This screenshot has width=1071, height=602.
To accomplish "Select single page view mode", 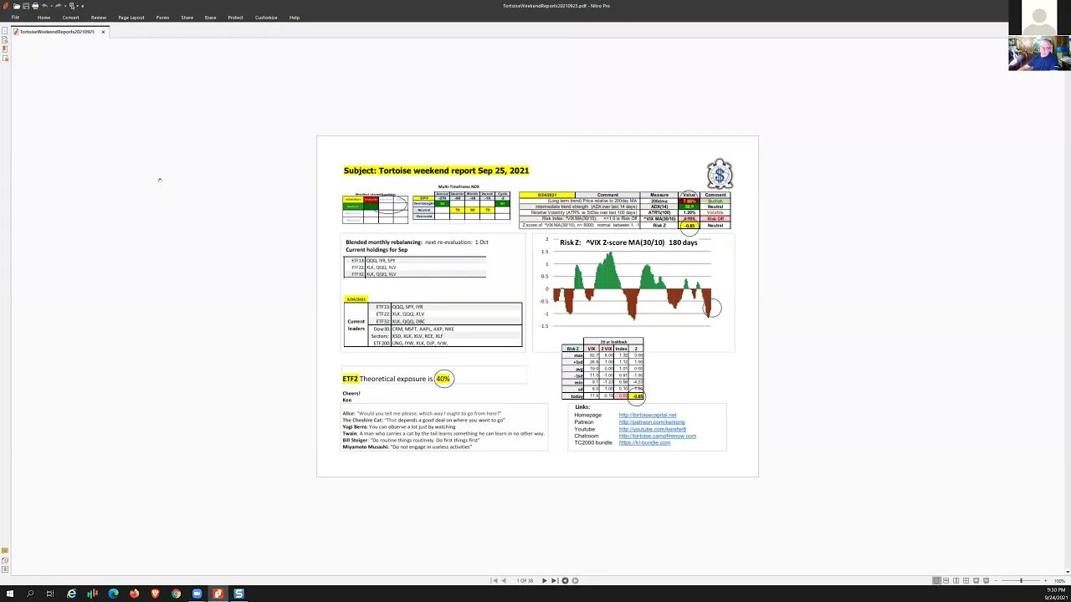I will pos(936,580).
